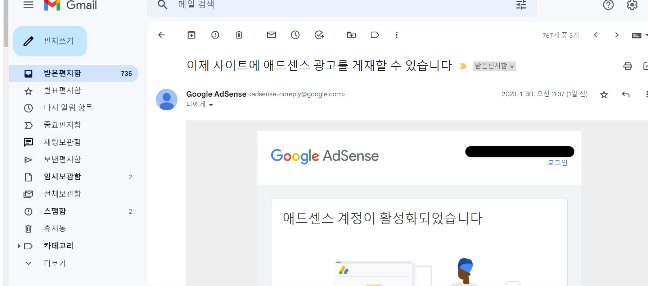Open 채팅보관함 chats folder

point(74,143)
